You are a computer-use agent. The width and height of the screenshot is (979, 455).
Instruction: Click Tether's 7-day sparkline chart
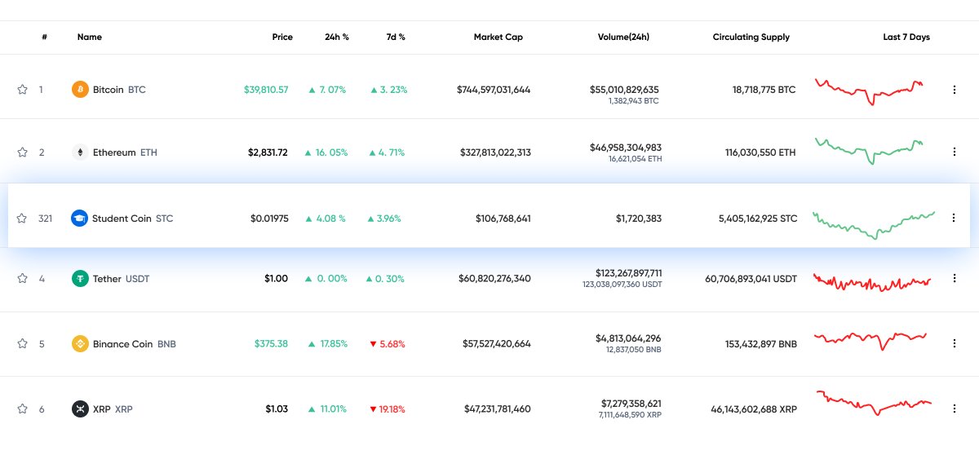coord(872,282)
